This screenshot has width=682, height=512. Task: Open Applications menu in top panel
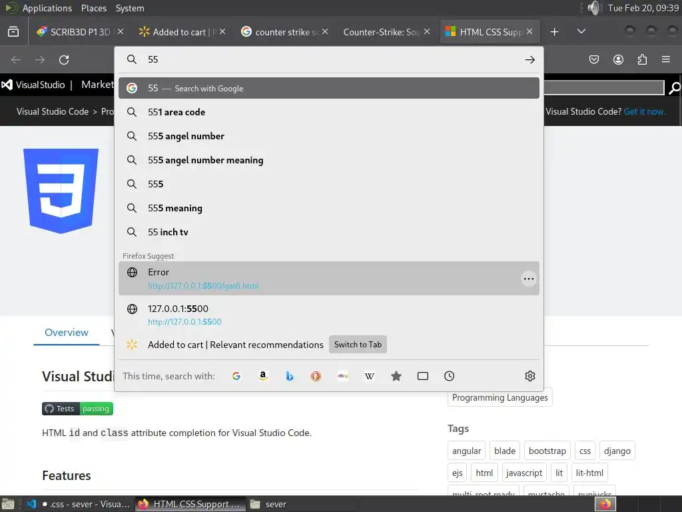click(x=47, y=8)
